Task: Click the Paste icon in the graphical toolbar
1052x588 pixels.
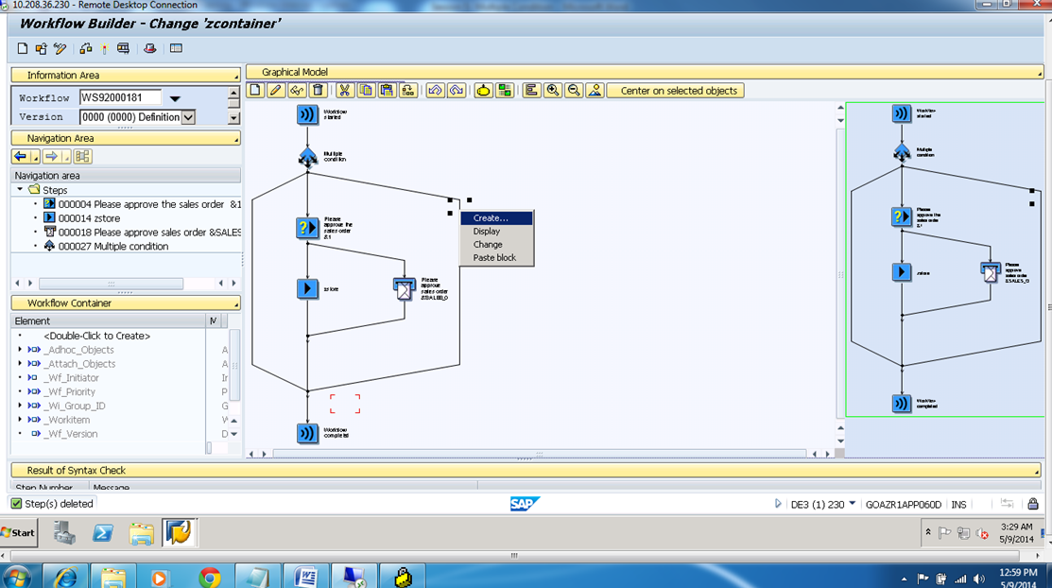Action: (388, 90)
